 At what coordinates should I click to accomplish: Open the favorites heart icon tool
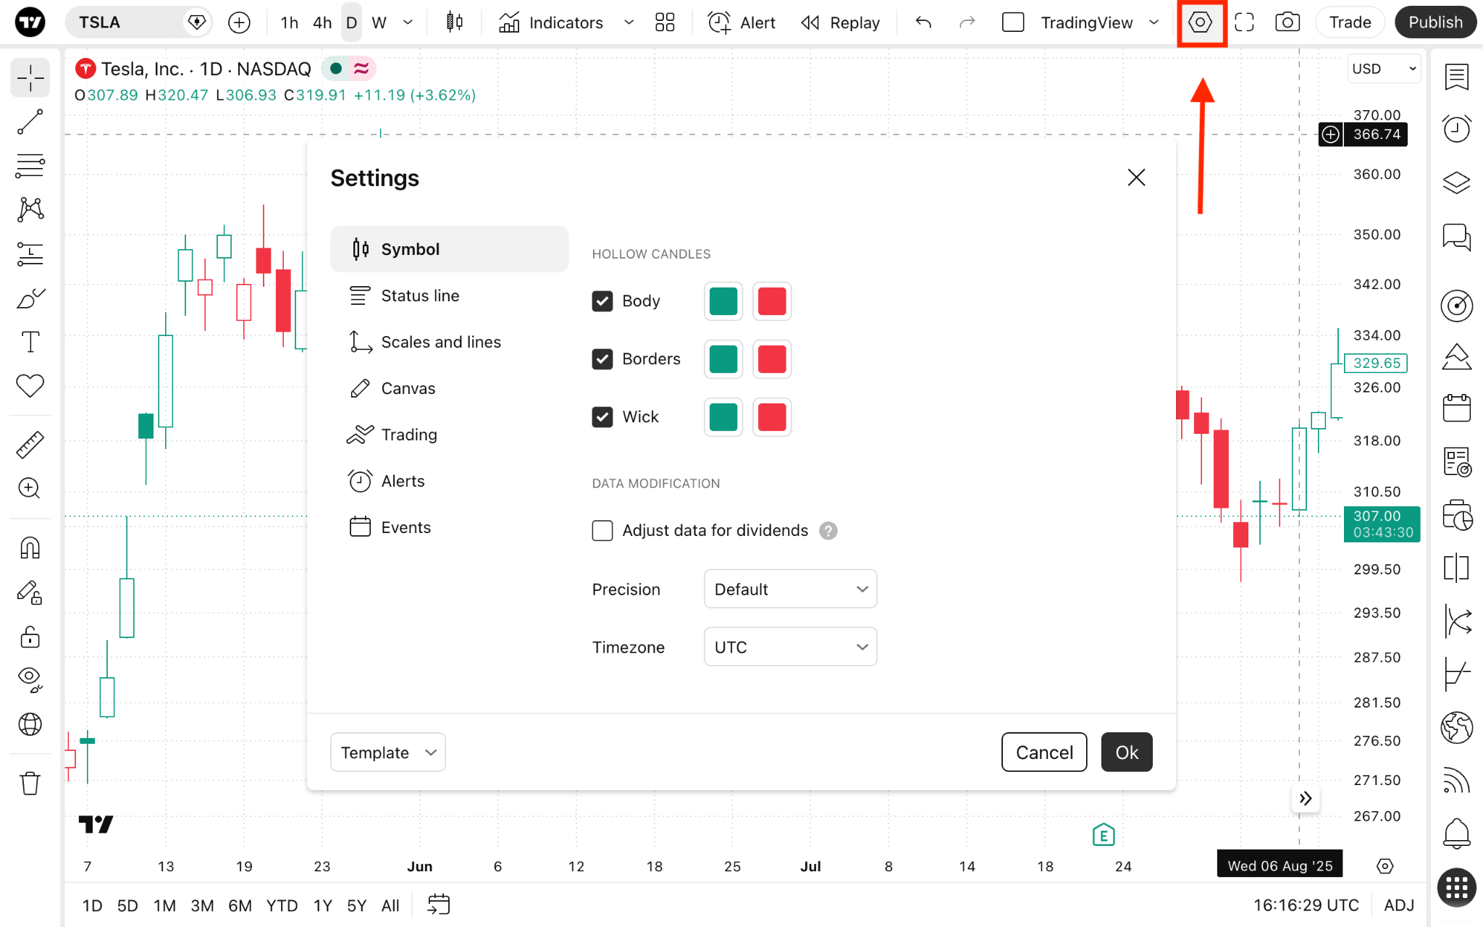pos(30,386)
